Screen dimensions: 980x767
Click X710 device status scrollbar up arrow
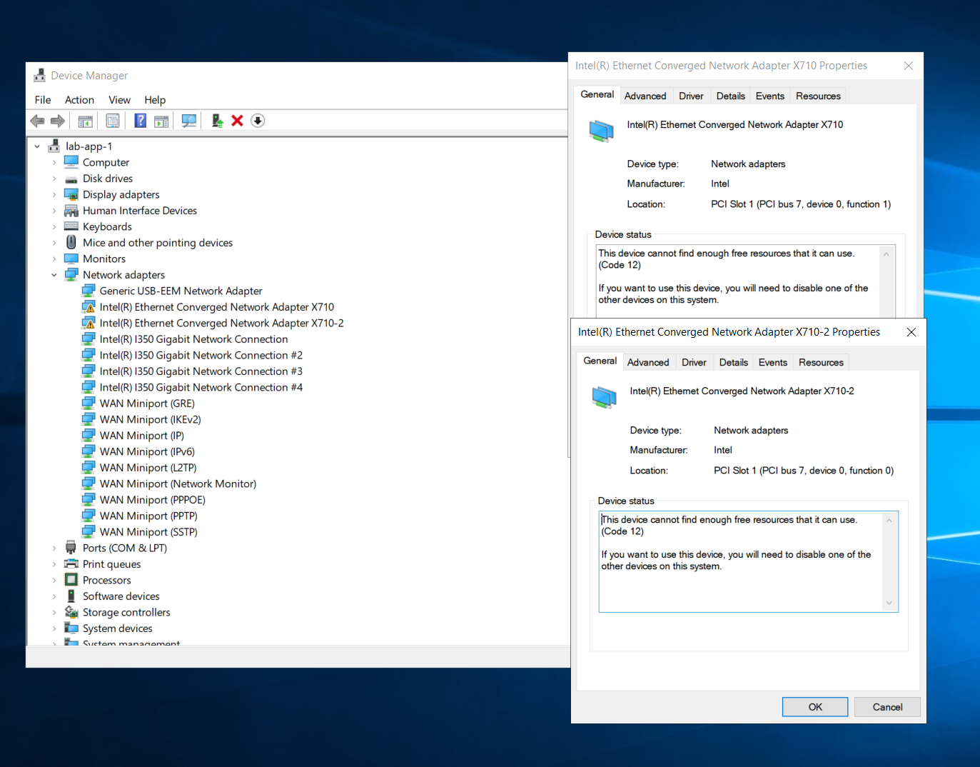(x=886, y=254)
